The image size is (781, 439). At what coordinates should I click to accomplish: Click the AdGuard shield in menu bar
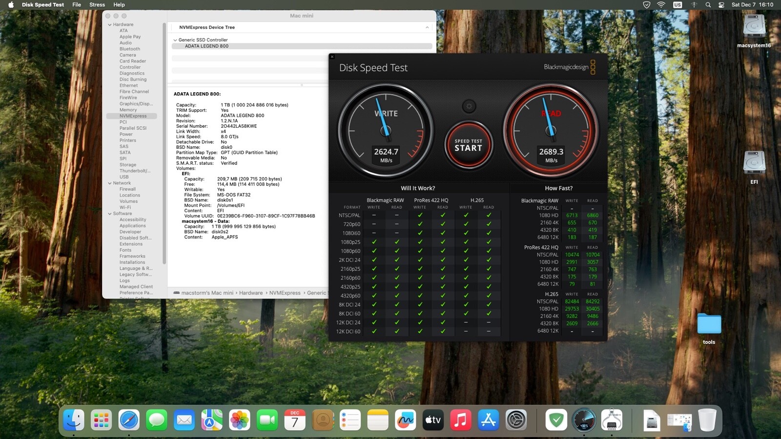[647, 5]
